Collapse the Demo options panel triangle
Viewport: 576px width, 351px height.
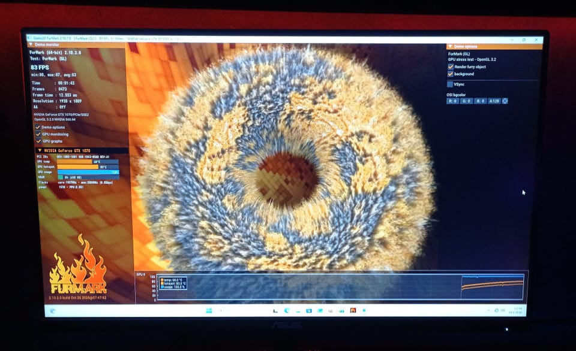pyautogui.click(x=450, y=47)
